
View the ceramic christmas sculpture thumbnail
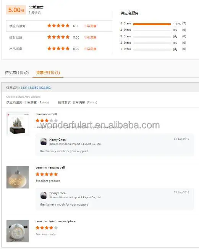click(18, 231)
